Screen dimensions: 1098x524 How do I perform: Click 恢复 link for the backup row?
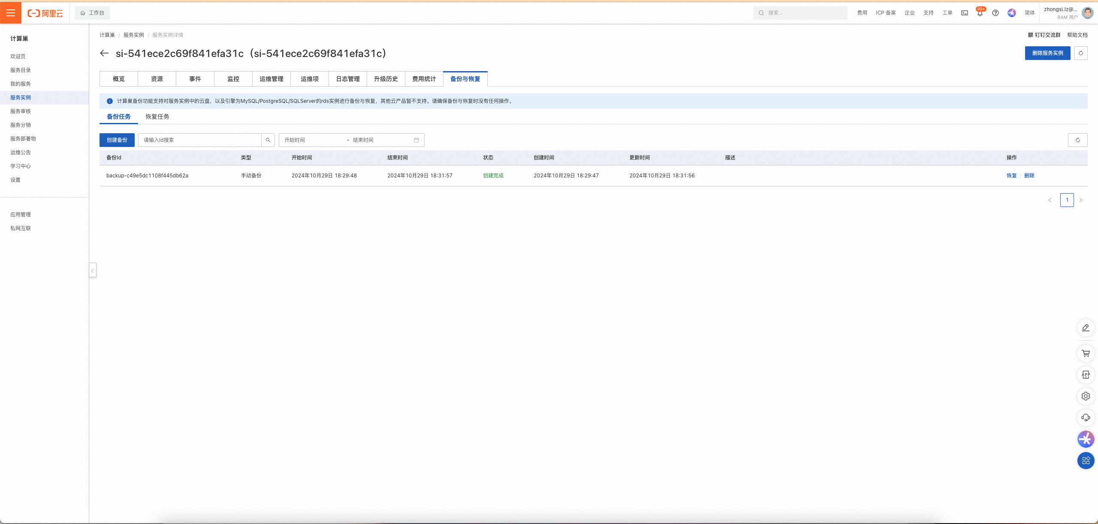1011,176
